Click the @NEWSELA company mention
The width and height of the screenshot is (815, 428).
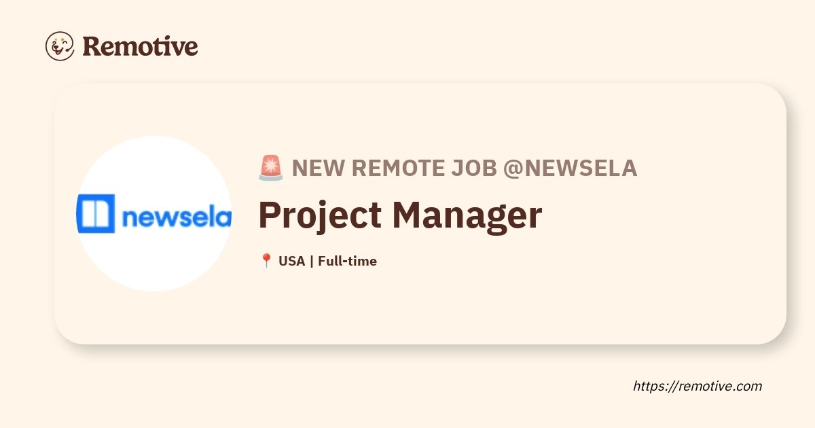pyautogui.click(x=570, y=168)
